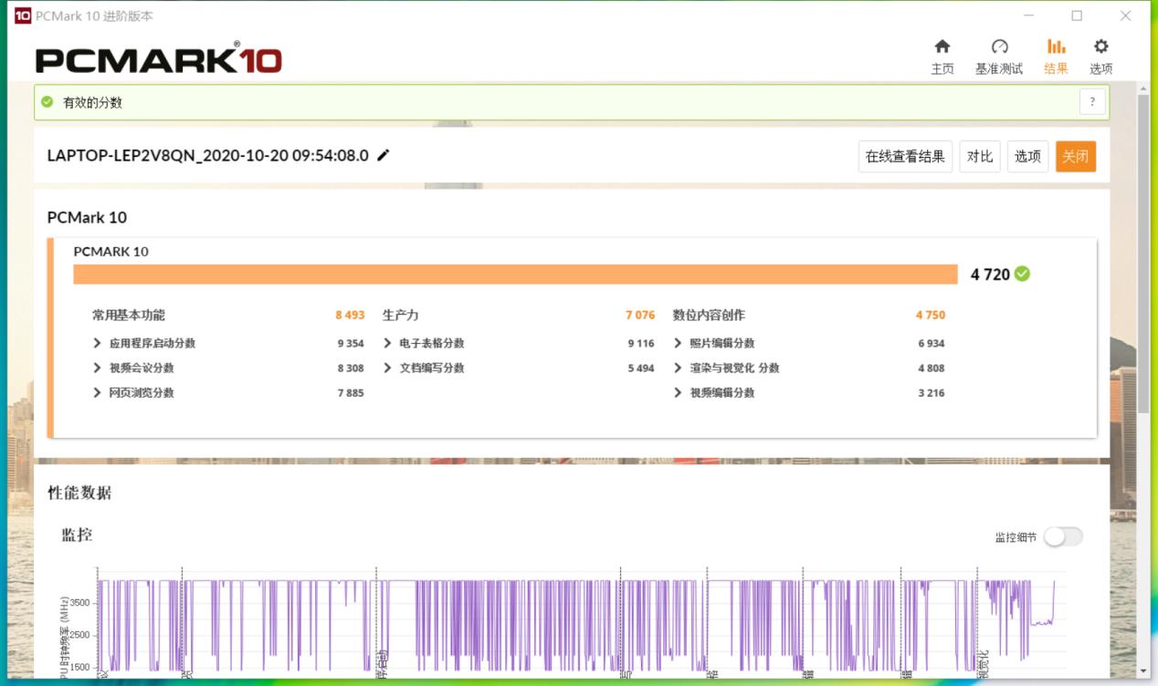Click the result name LAPTOP-LEP2V8QN text
Viewport: 1158px width, 686px height.
(x=208, y=155)
